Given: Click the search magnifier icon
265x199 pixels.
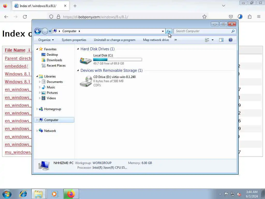Looking at the screenshot, I should tap(233, 31).
